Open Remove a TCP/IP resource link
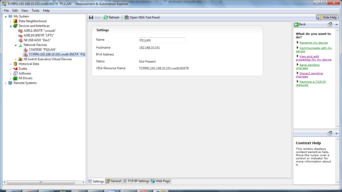Screen dimensions: 342x192 311,83
